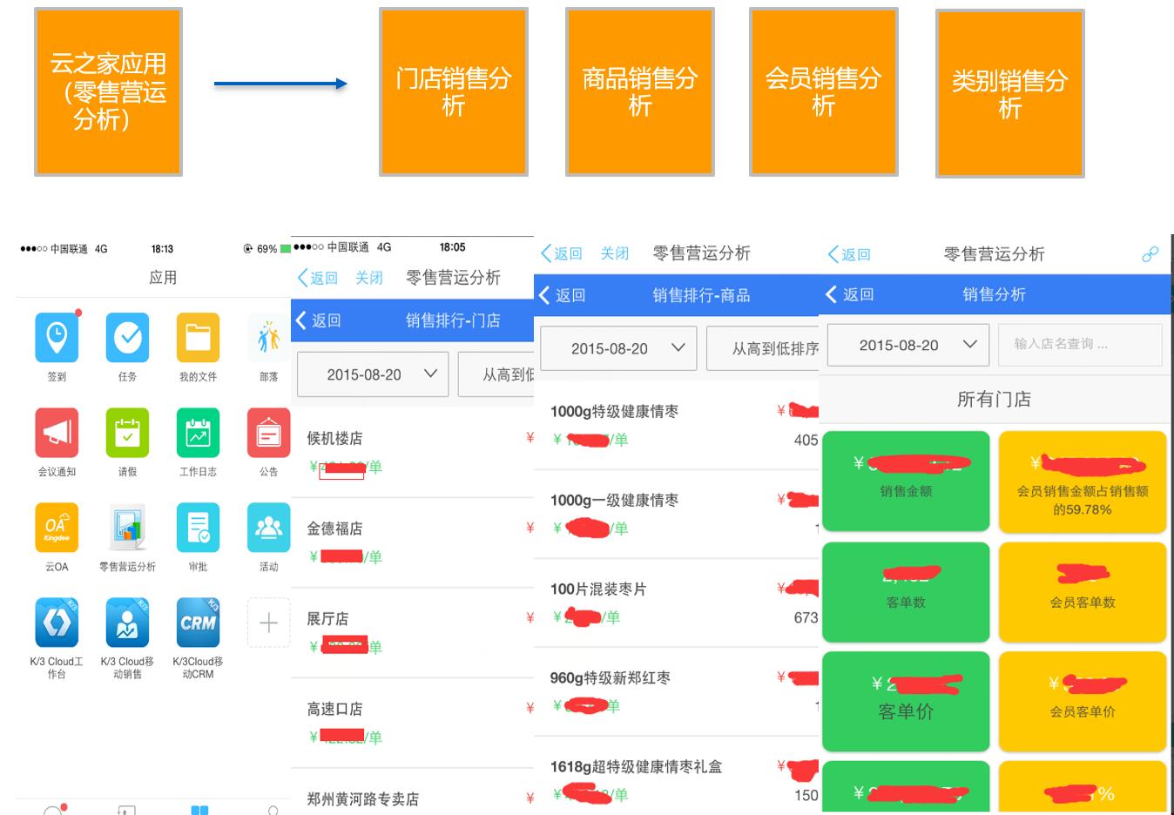Open the green 销售金额 card
The height and width of the screenshot is (815, 1174).
click(x=906, y=481)
